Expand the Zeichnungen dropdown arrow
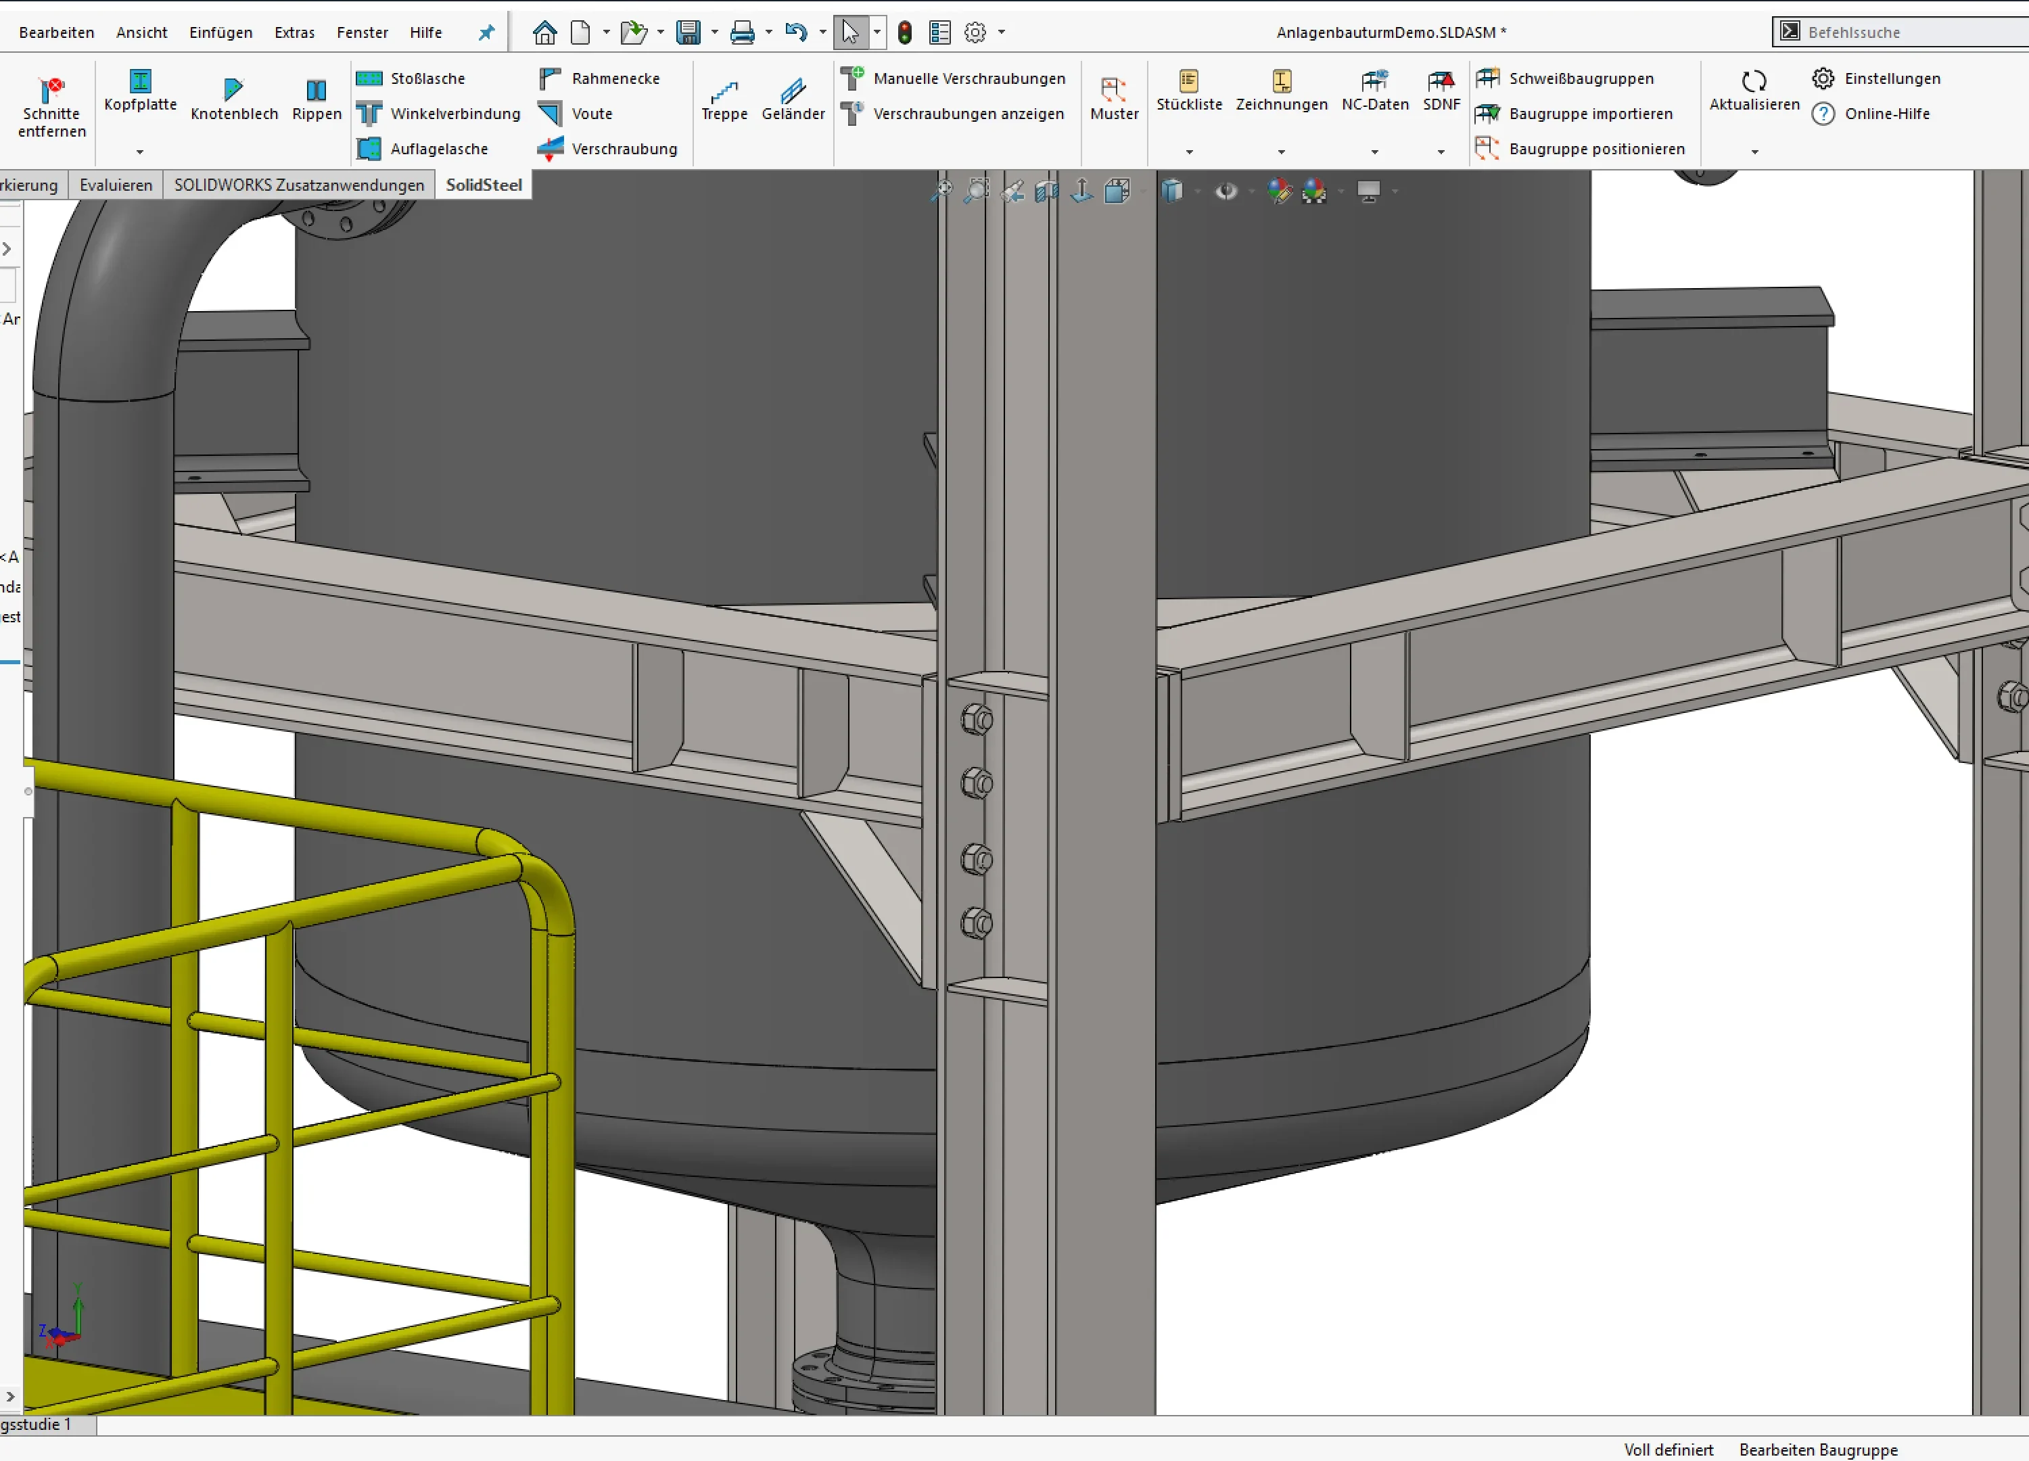 (1281, 152)
